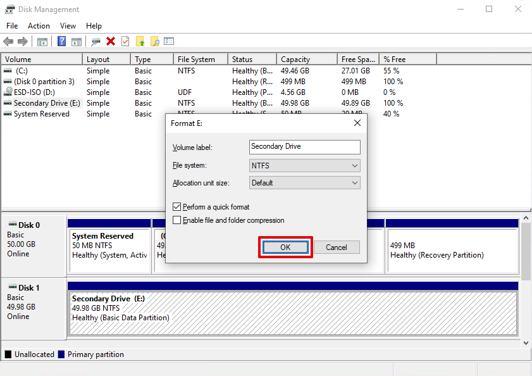Expand the Allocation unit size dropdown
This screenshot has width=532, height=376.
coord(305,183)
